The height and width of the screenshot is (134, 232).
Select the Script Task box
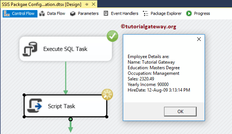(x=65, y=106)
